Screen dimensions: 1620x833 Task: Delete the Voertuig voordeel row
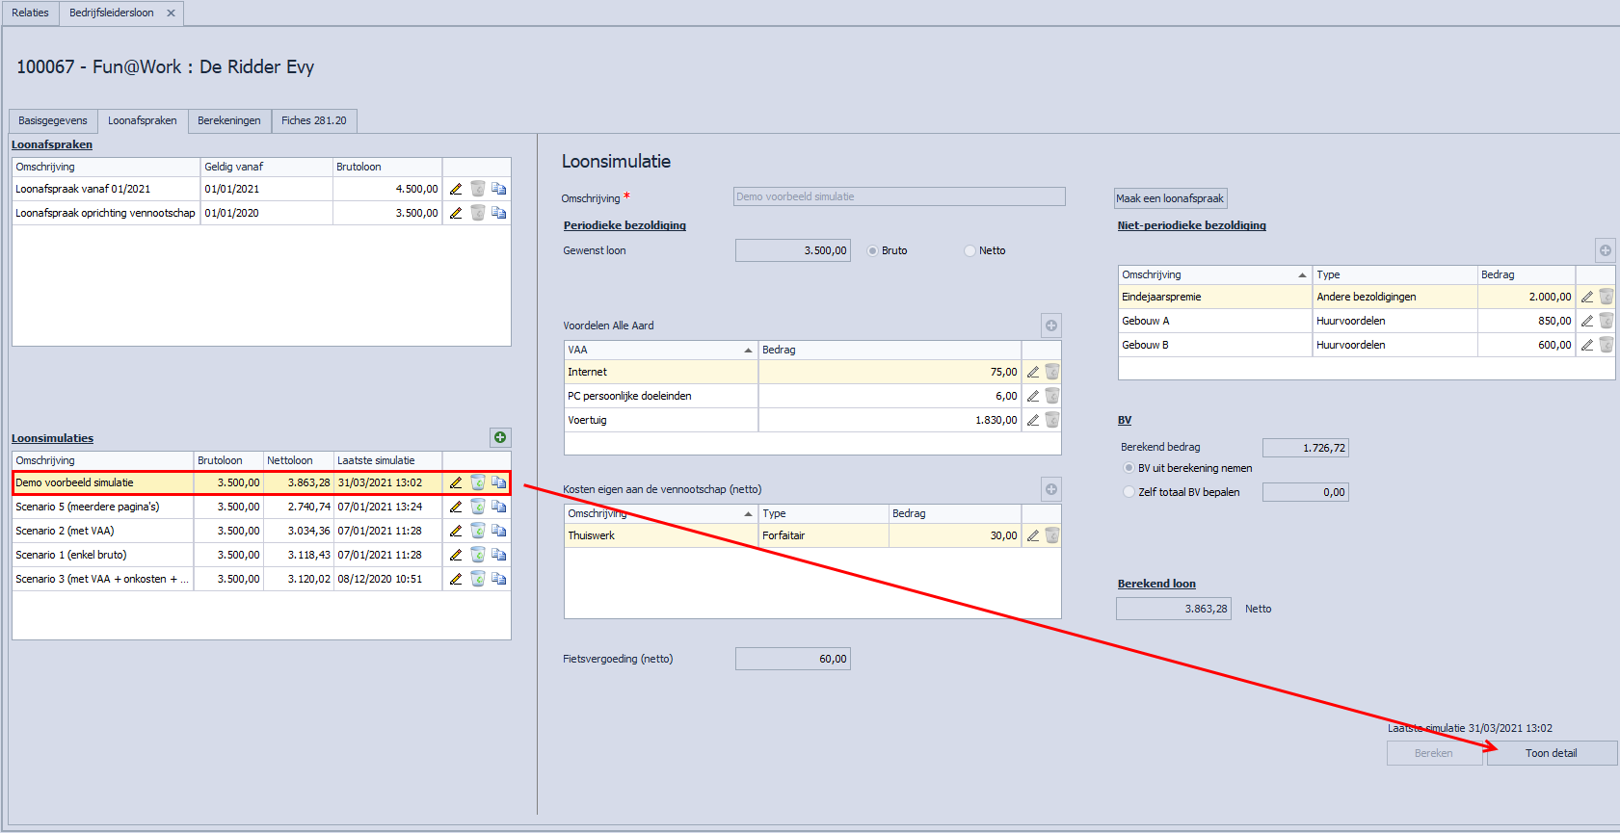1052,420
